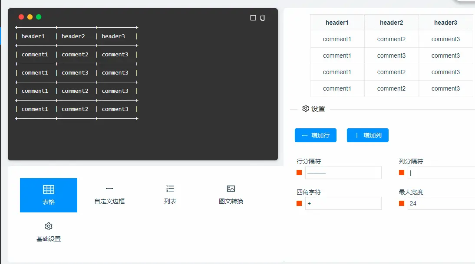Viewport: 475px width, 264px height.
Task: Click the list icon above 列表
Action: pos(170,189)
